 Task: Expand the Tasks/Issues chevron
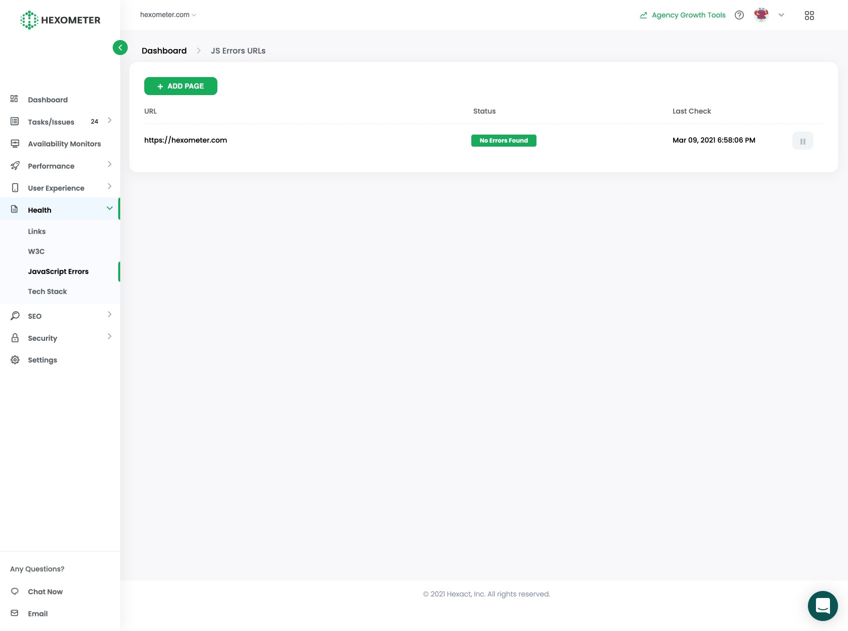[x=110, y=120]
